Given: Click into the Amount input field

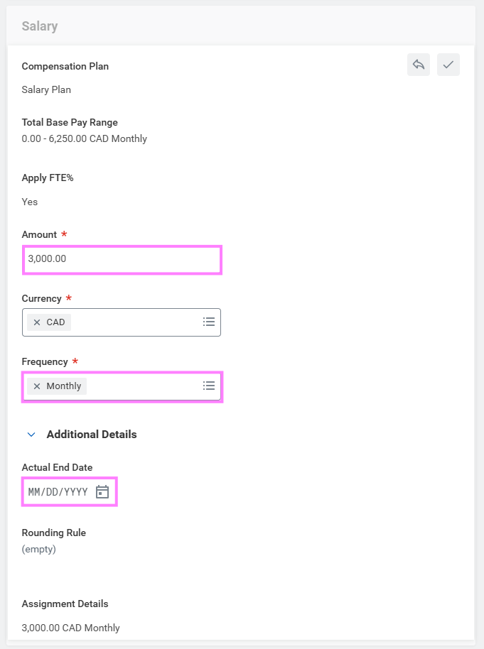Looking at the screenshot, I should [122, 259].
